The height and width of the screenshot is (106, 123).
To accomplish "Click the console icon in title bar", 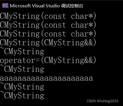I will [x=5, y=6].
